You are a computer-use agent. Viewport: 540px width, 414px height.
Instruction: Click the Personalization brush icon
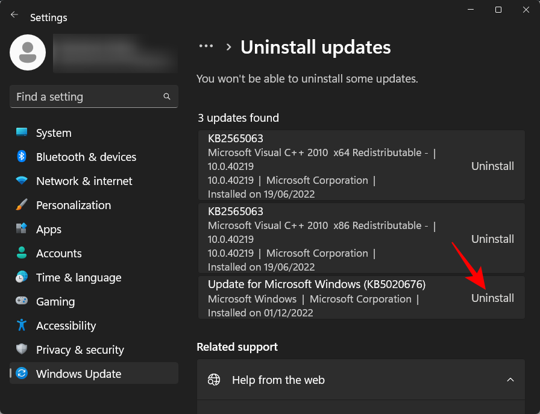(22, 205)
